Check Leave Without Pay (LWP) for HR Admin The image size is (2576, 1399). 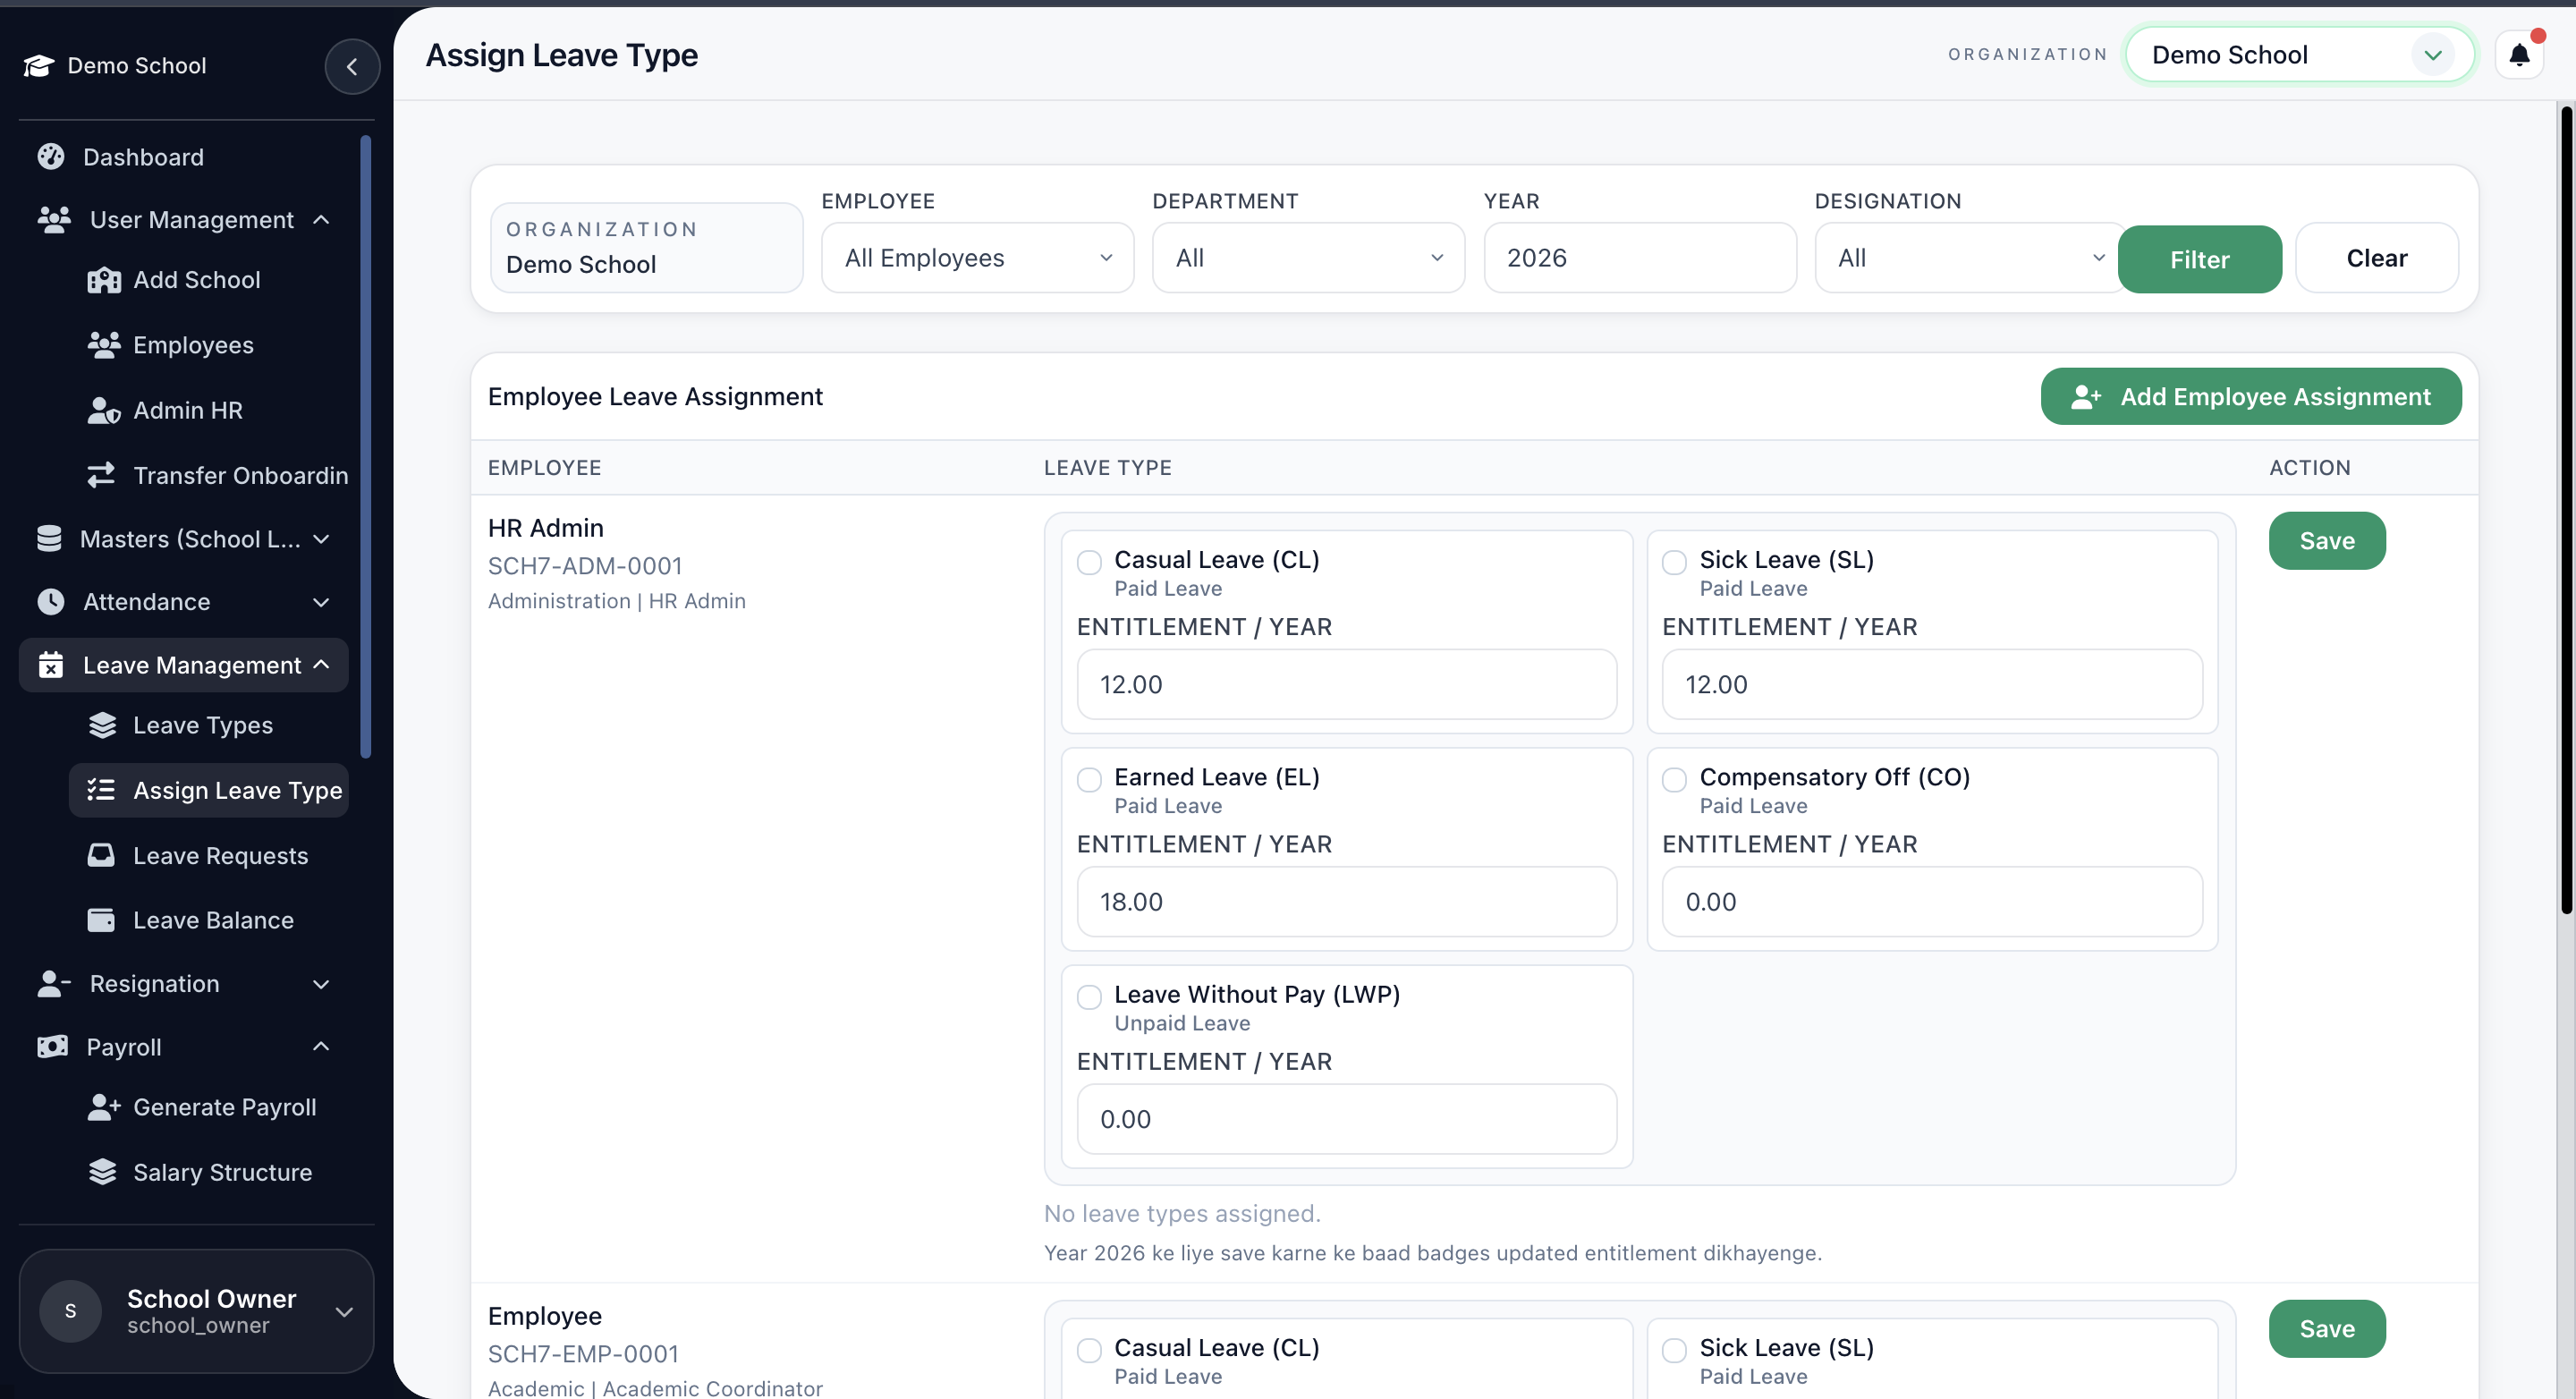tap(1089, 997)
